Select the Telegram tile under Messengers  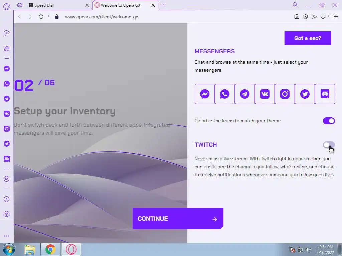coord(245,94)
